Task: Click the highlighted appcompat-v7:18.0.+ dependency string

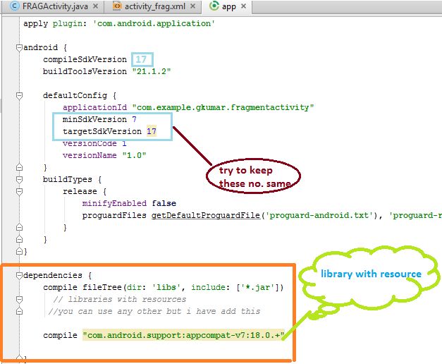Action: tap(183, 335)
